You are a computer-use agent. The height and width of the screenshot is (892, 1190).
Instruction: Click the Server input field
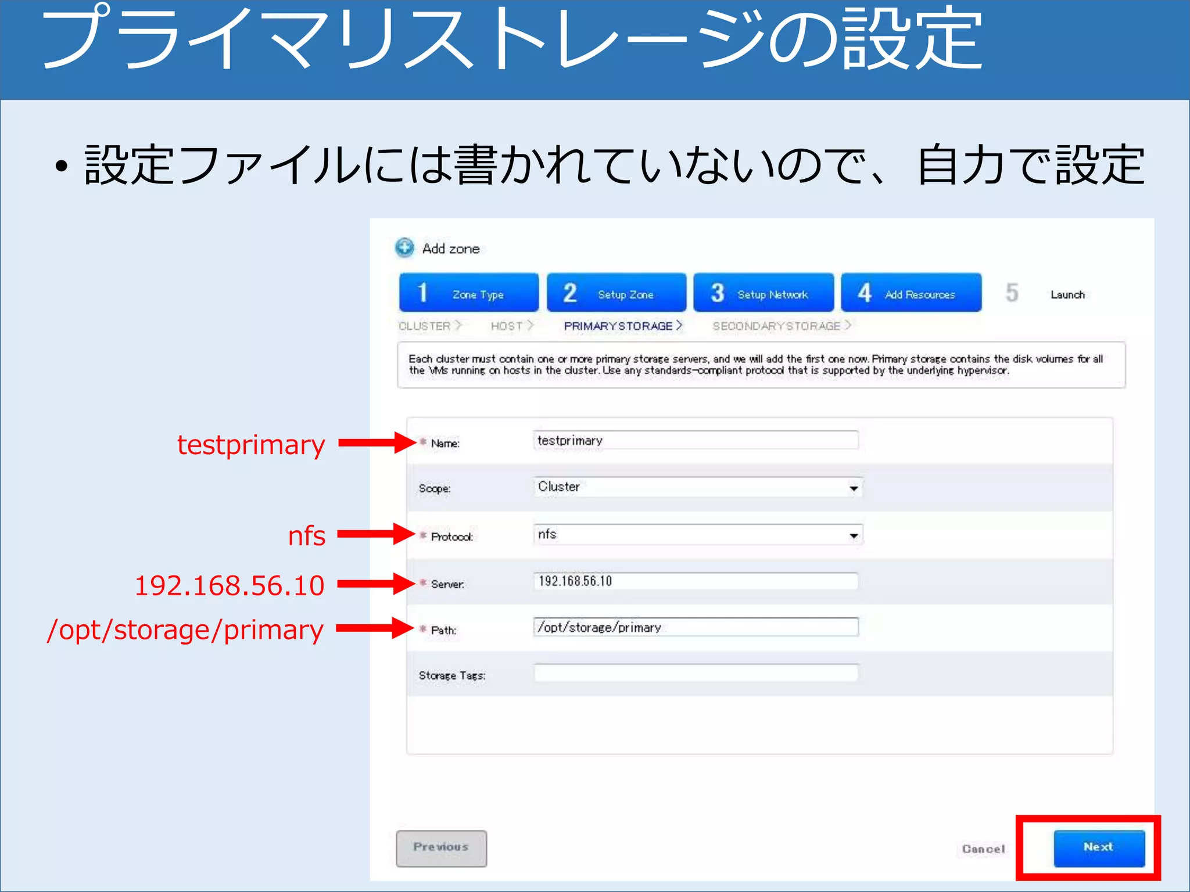point(696,581)
